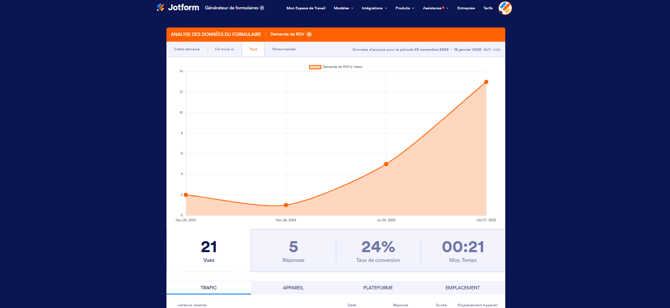Open the Intégrations menu
670x308 pixels.
coord(374,8)
